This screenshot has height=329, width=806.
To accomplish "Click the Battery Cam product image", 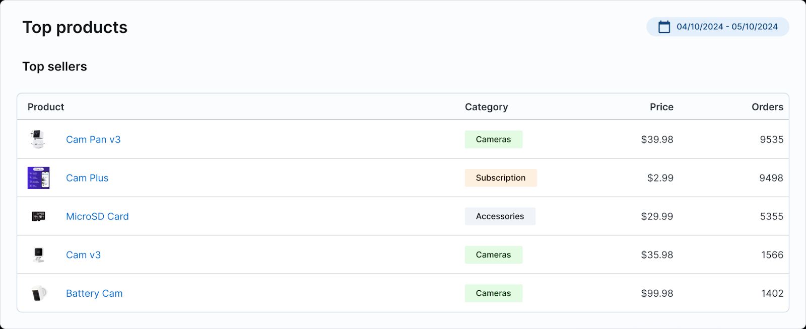I will (x=38, y=293).
